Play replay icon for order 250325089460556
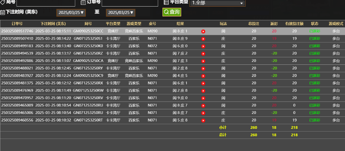345x151 pixels. 203,120
